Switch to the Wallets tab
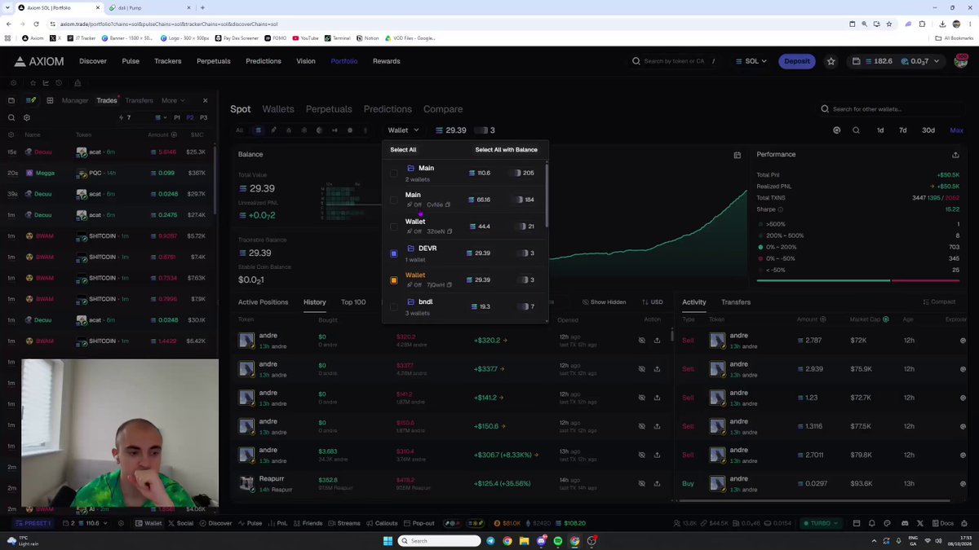979x550 pixels. tap(278, 109)
